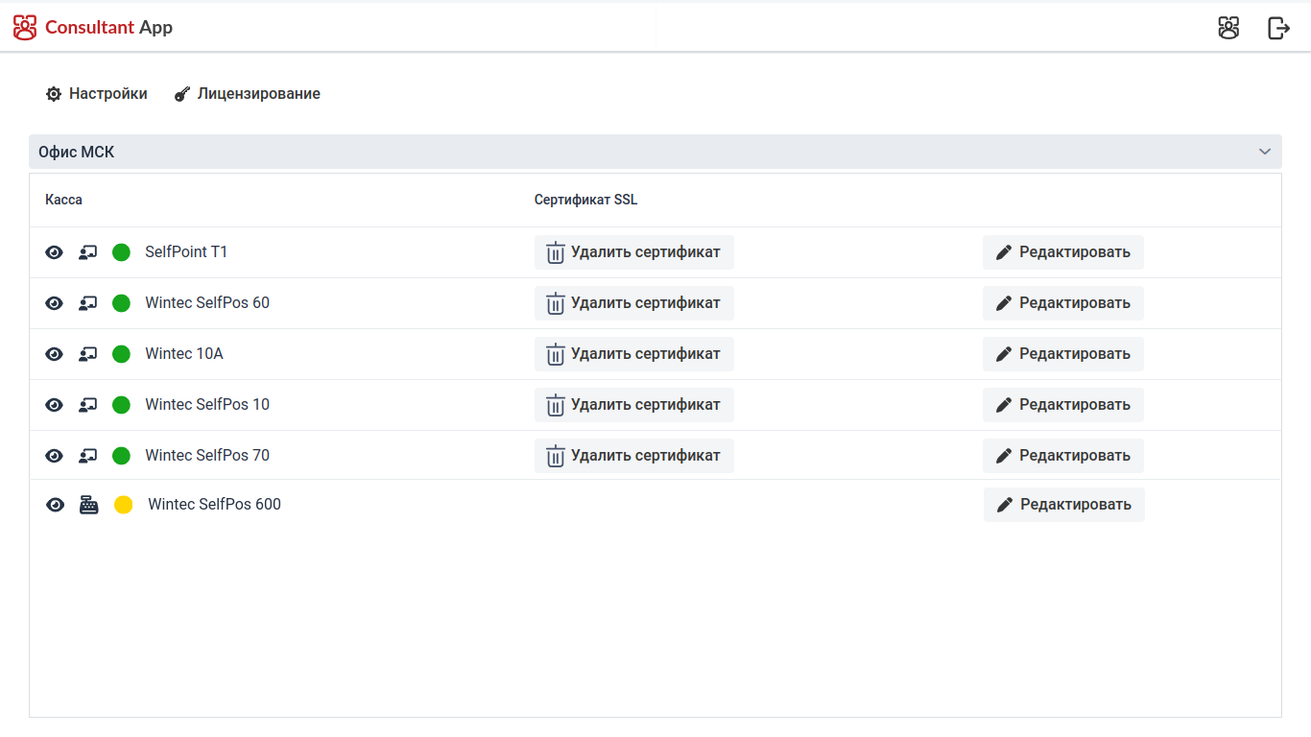The height and width of the screenshot is (737, 1311).
Task: Click Редактировать for Wintec SelfPos 600
Action: (1063, 505)
